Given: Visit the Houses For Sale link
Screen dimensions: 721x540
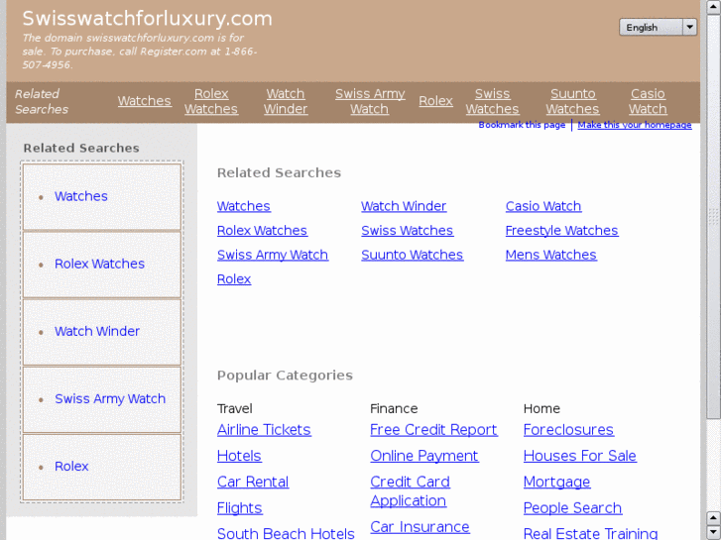Looking at the screenshot, I should pyautogui.click(x=580, y=457).
